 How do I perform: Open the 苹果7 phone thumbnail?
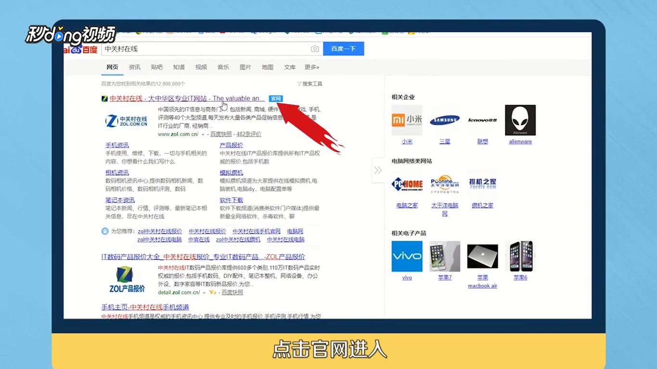pyautogui.click(x=445, y=256)
